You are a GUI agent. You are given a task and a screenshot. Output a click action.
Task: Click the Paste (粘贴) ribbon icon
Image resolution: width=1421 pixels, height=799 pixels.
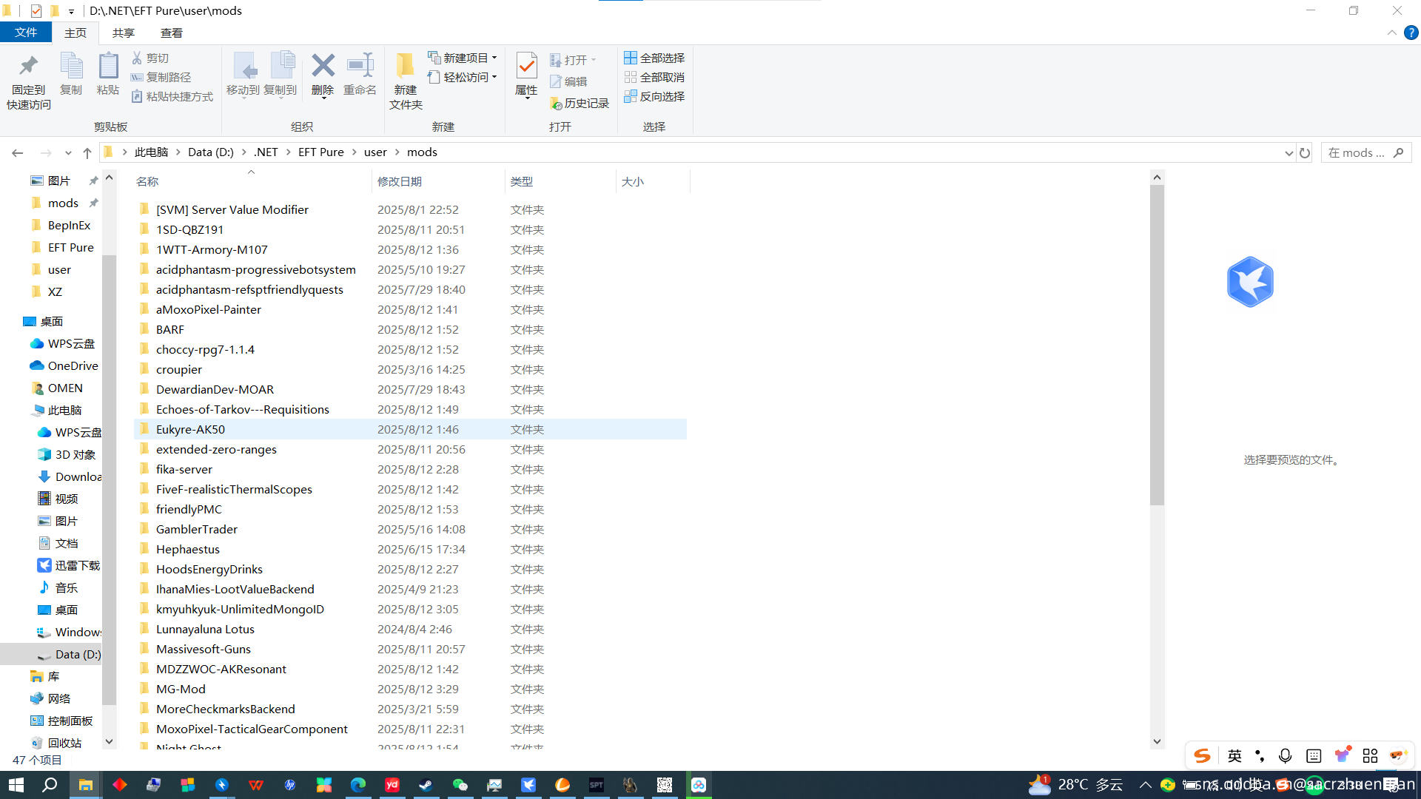[x=108, y=67]
